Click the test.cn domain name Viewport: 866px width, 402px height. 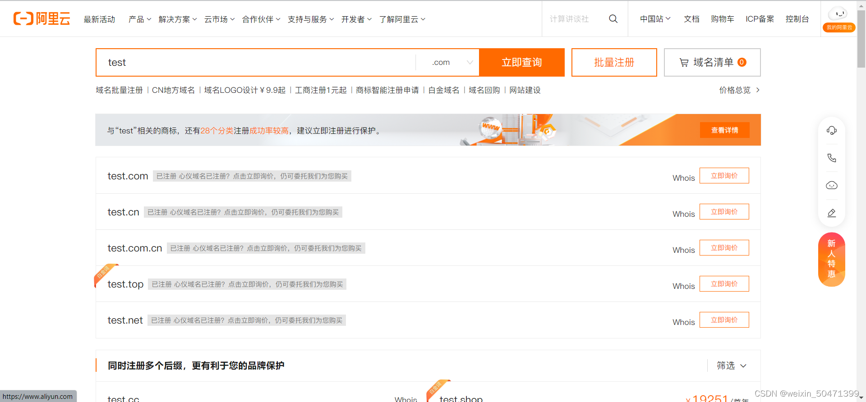pyautogui.click(x=123, y=212)
